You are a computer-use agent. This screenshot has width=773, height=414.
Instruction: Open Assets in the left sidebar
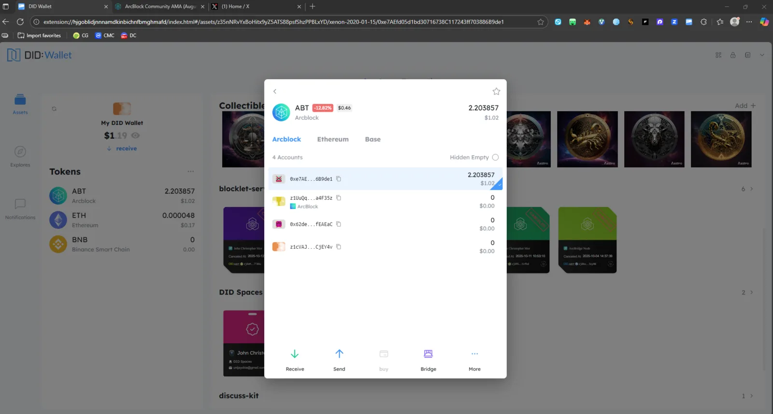[20, 104]
